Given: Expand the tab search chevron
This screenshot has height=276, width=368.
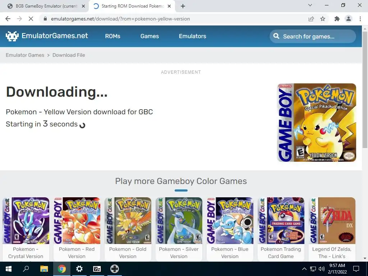Looking at the screenshot, I should pos(310,5).
